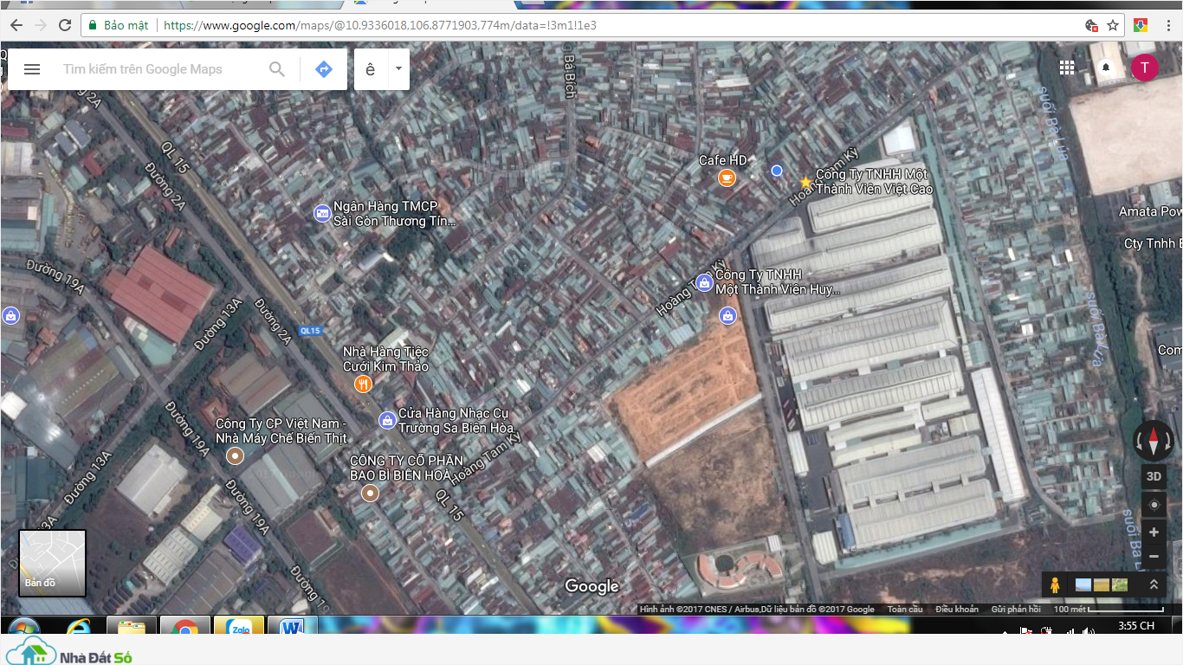Click the QL15 highway shield

(x=310, y=331)
